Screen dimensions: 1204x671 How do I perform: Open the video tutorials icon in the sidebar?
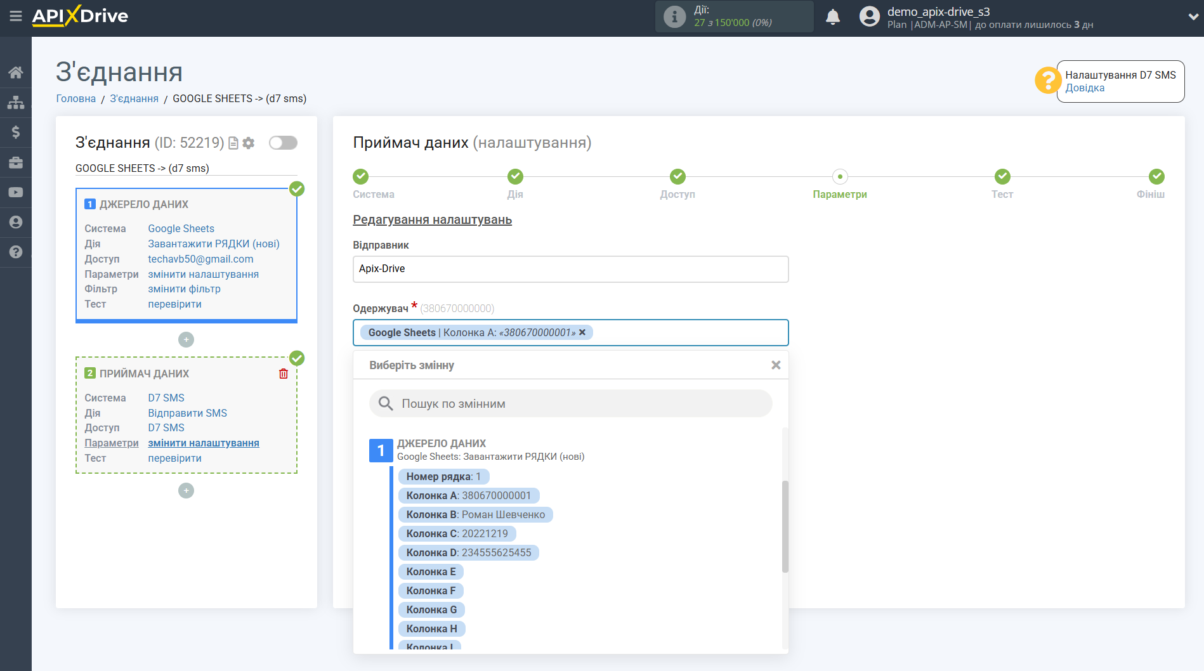pos(16,192)
